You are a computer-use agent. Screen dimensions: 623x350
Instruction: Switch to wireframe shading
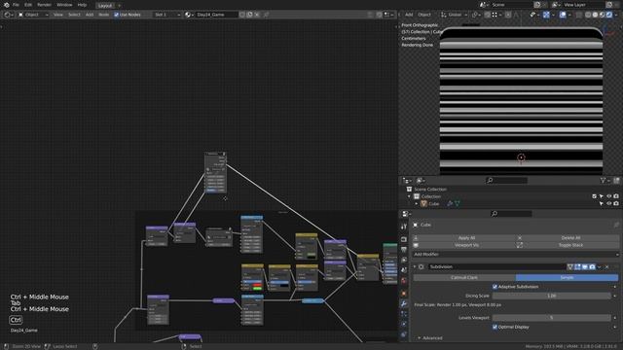tap(588, 15)
